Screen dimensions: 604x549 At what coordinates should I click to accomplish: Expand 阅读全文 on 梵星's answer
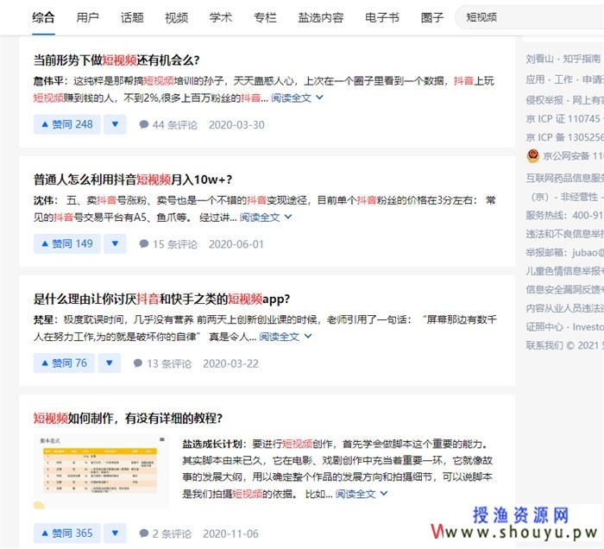coord(286,337)
